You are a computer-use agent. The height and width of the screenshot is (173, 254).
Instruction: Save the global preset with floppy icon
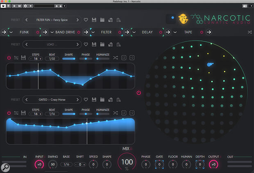coord(94,20)
